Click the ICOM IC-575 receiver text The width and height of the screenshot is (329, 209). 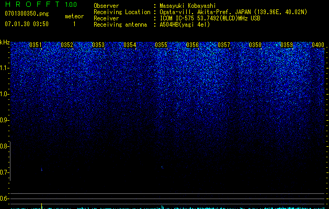point(210,18)
